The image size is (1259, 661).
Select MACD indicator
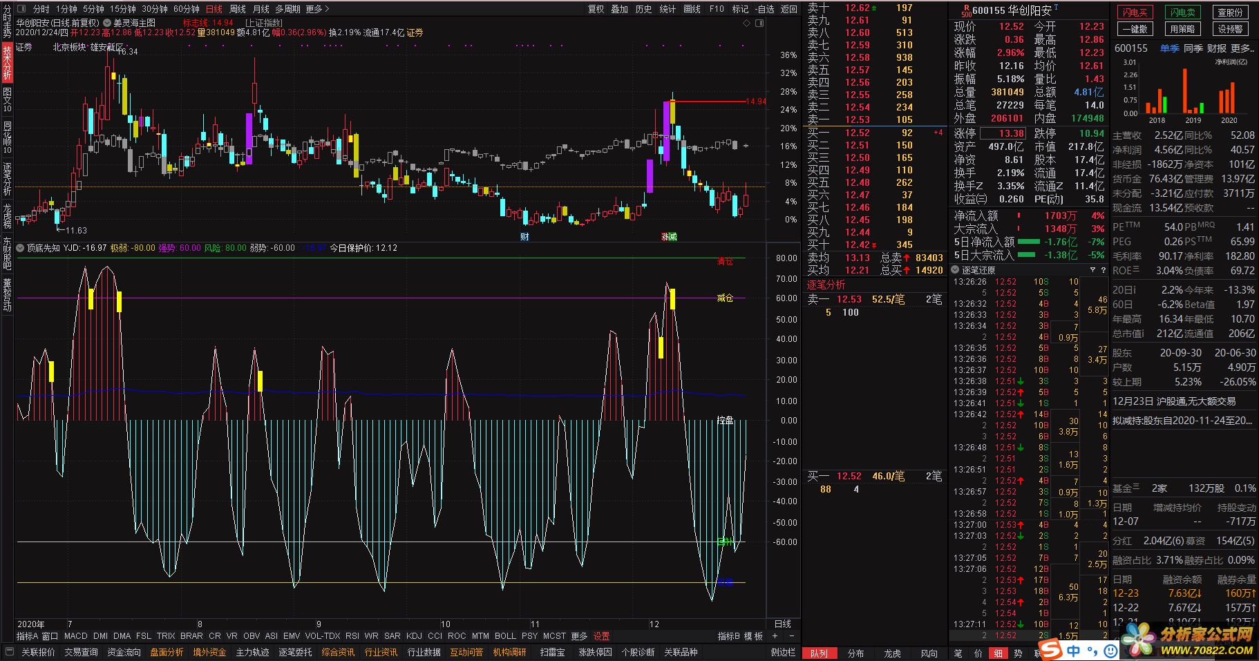pyautogui.click(x=76, y=636)
